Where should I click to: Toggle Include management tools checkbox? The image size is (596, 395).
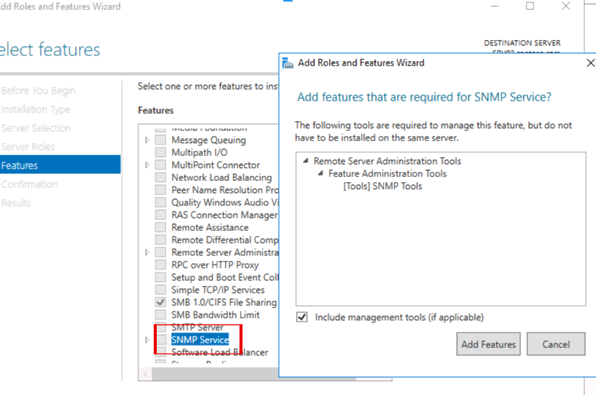(302, 317)
